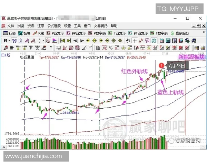Screen dimensions: 207x165
Task: Toggle the second grid layout button
Action: [x=203, y=48]
